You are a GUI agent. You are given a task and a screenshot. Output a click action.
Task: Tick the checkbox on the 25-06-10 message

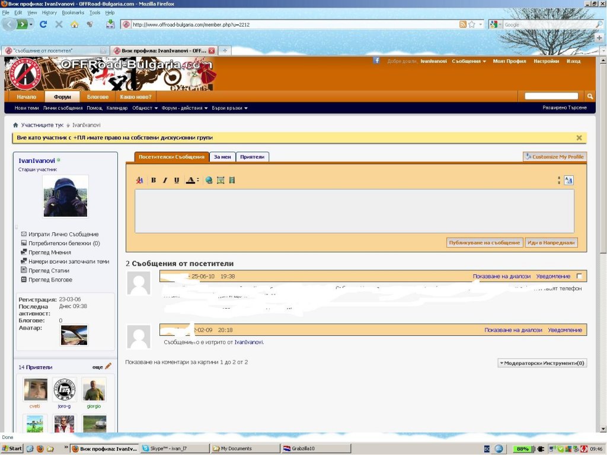point(579,276)
